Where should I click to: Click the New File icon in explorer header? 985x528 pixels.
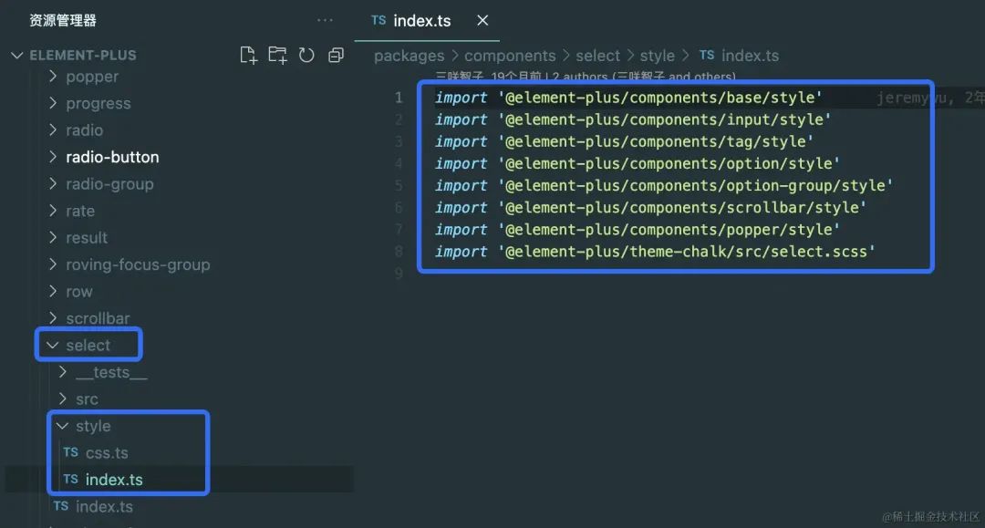[248, 55]
